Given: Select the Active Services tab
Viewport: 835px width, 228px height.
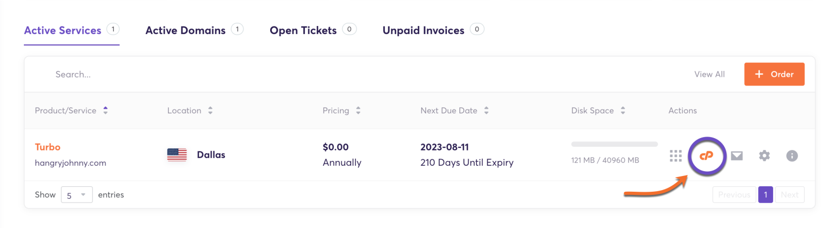Looking at the screenshot, I should (x=63, y=30).
